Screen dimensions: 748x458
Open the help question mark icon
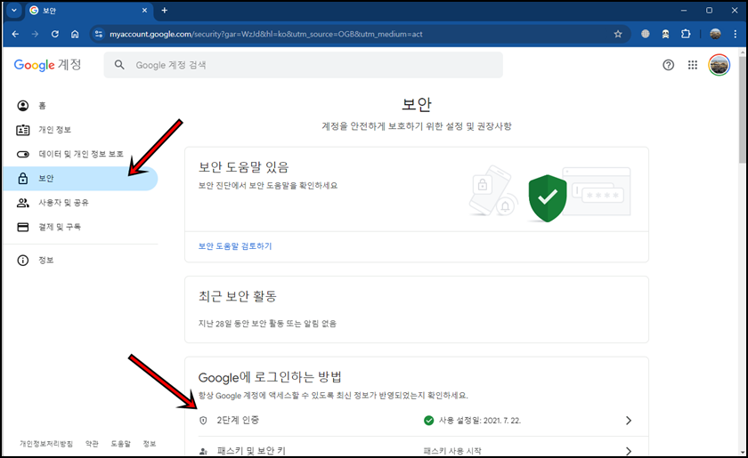point(669,65)
